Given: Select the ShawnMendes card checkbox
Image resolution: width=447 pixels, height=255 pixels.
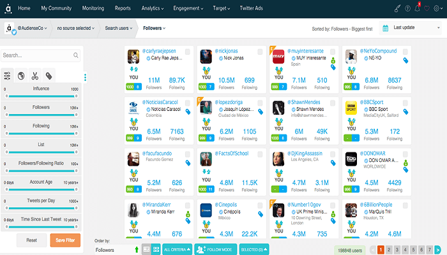Looking at the screenshot, I should [x=333, y=103].
